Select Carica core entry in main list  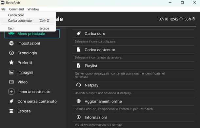coord(133,34)
